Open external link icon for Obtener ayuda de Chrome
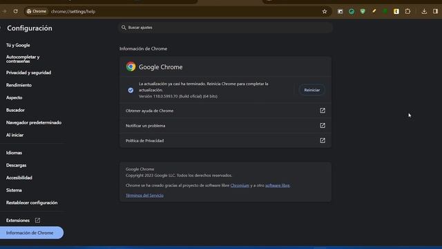442x249 pixels. click(x=323, y=111)
